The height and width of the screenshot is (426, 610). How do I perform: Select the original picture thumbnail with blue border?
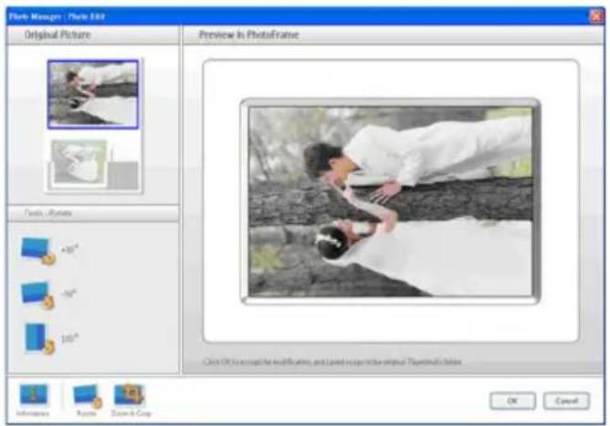pyautogui.click(x=92, y=94)
